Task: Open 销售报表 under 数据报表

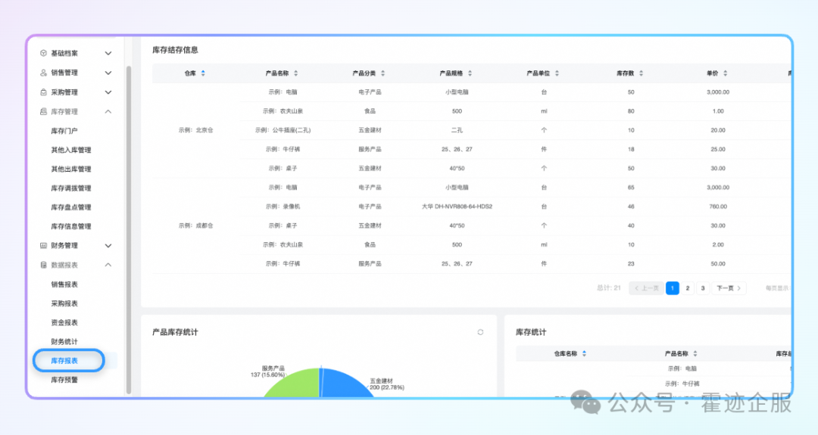Action: [64, 284]
